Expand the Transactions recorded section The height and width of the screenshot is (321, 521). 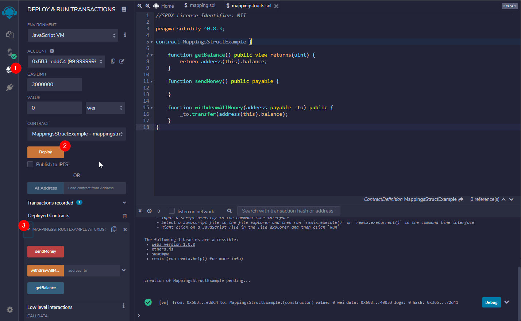point(124,203)
